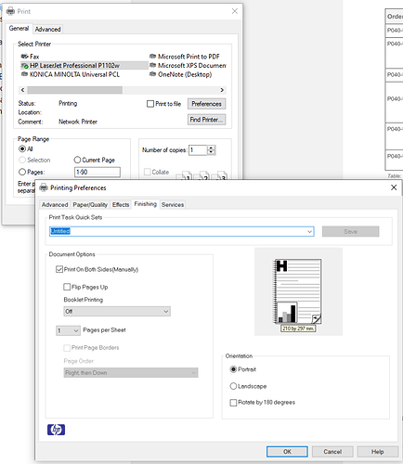
Task: Open the Services tab
Action: click(x=173, y=205)
